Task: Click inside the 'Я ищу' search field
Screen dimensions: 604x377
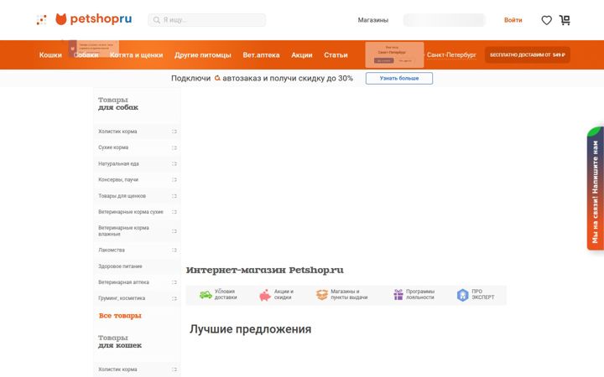Action: 207,20
